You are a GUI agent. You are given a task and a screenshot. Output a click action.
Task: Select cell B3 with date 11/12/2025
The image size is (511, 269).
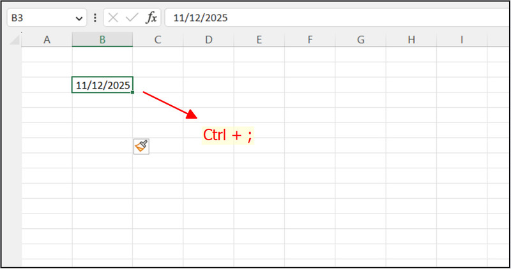click(x=102, y=85)
